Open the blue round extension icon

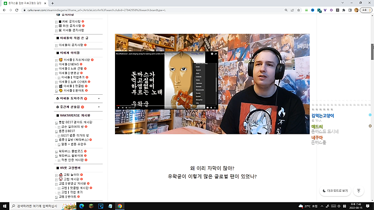312,10
